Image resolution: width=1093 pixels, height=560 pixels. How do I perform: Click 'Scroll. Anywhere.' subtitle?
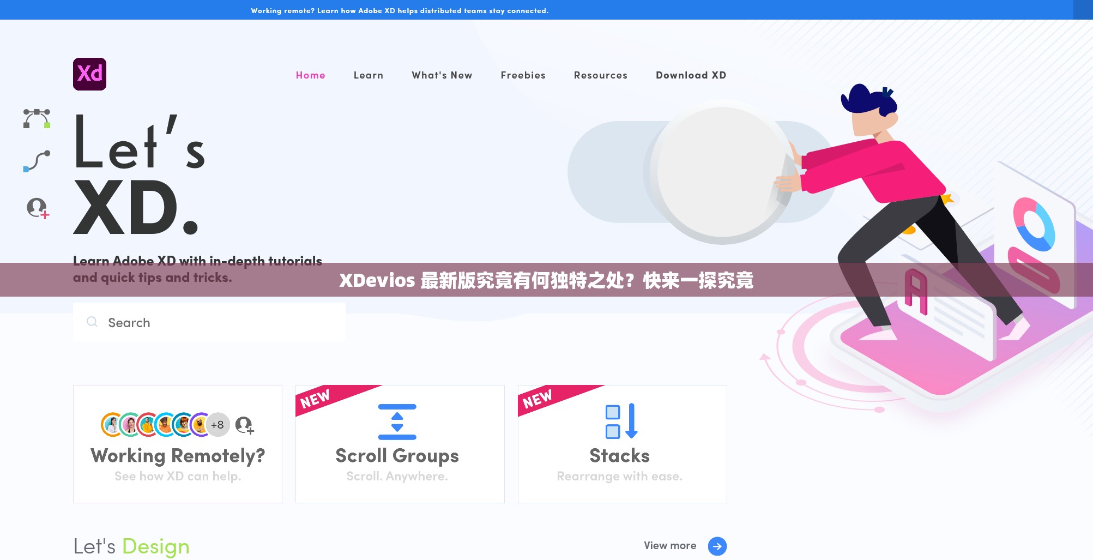397,476
